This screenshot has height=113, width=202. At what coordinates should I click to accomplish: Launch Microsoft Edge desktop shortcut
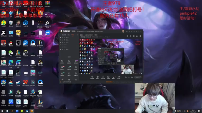(11, 64)
